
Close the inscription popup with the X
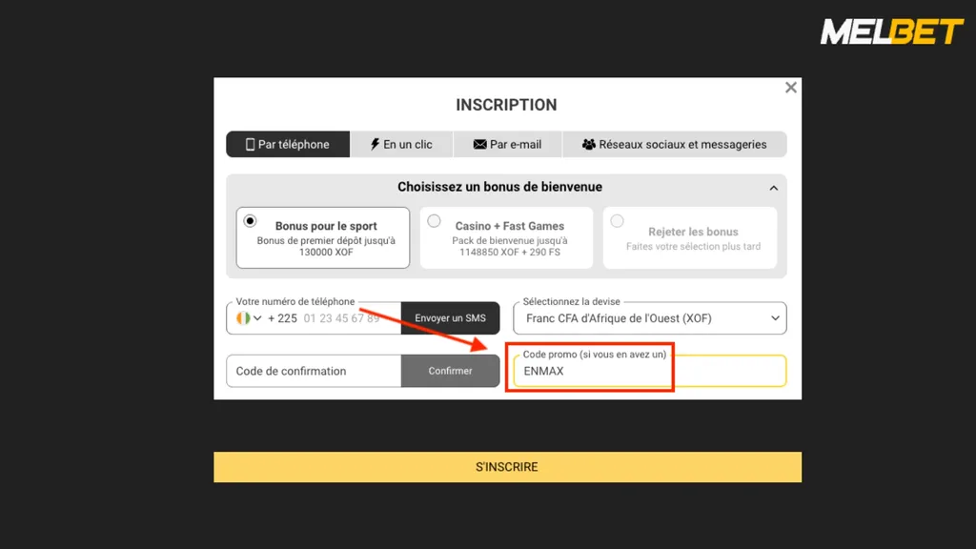click(790, 87)
